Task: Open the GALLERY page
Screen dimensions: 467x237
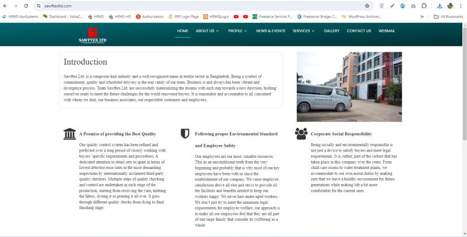Action: point(332,31)
